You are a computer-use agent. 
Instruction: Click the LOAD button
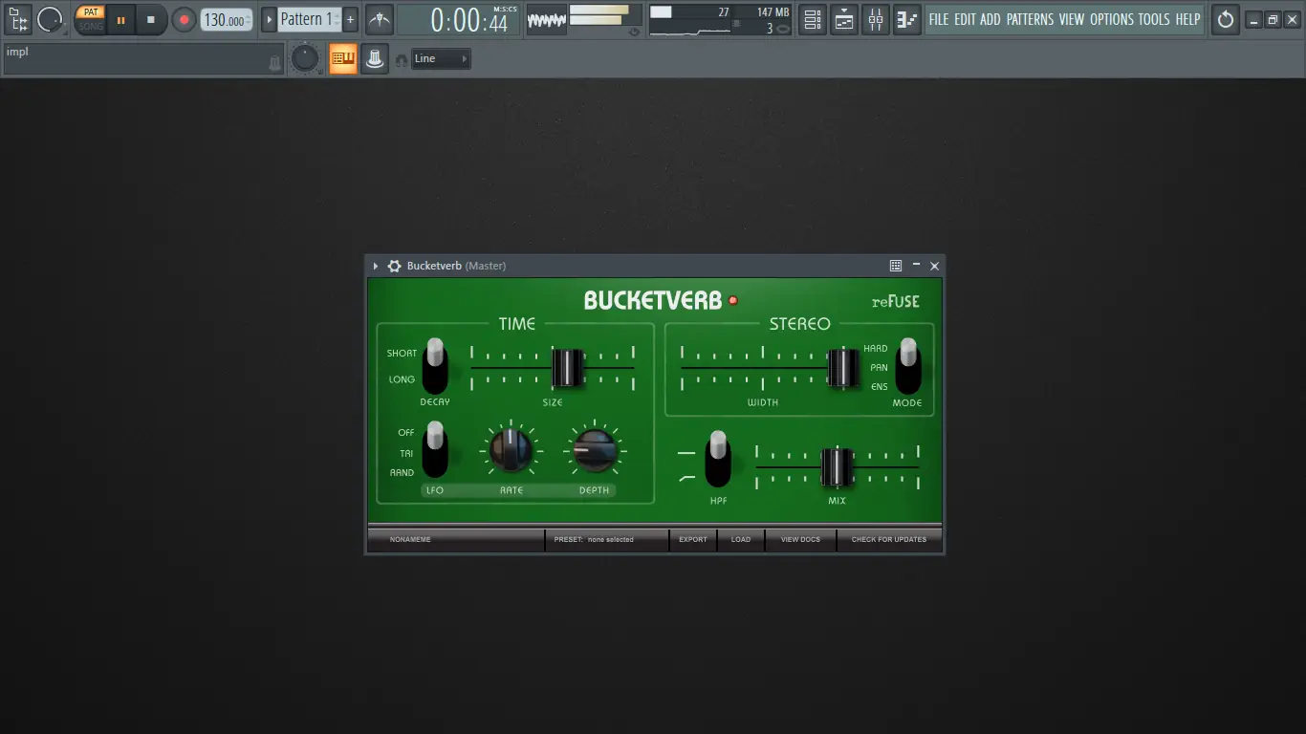[741, 539]
